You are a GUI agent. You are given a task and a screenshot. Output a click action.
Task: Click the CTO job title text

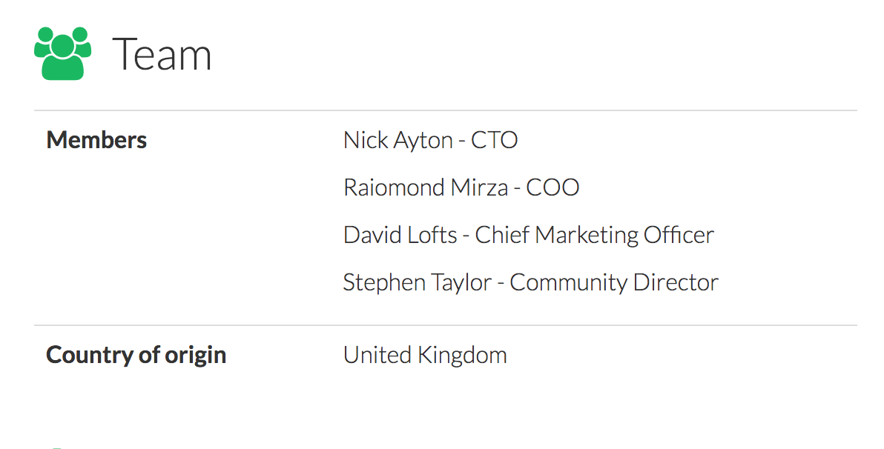495,140
